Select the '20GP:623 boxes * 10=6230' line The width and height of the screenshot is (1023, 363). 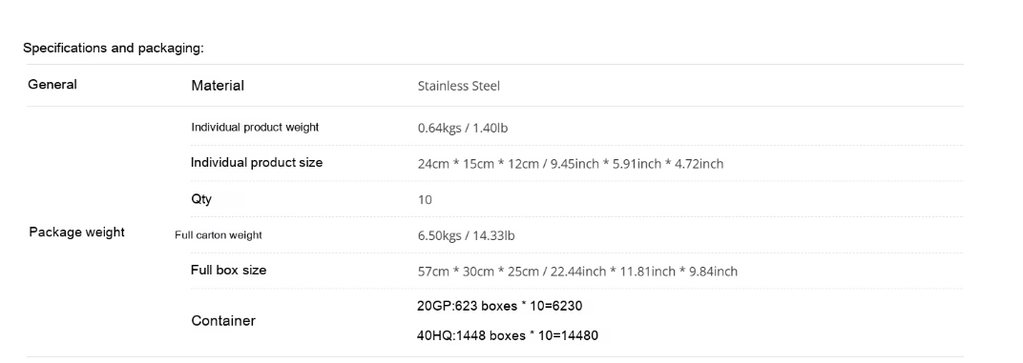[500, 306]
